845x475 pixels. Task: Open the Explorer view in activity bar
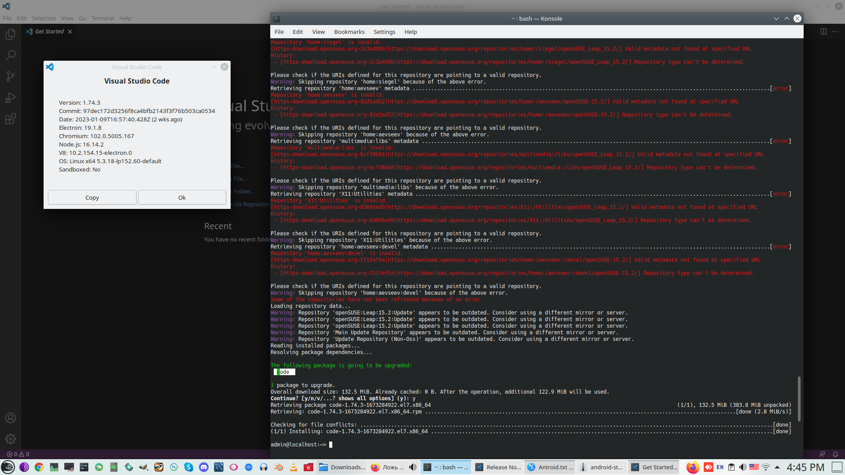pos(11,34)
